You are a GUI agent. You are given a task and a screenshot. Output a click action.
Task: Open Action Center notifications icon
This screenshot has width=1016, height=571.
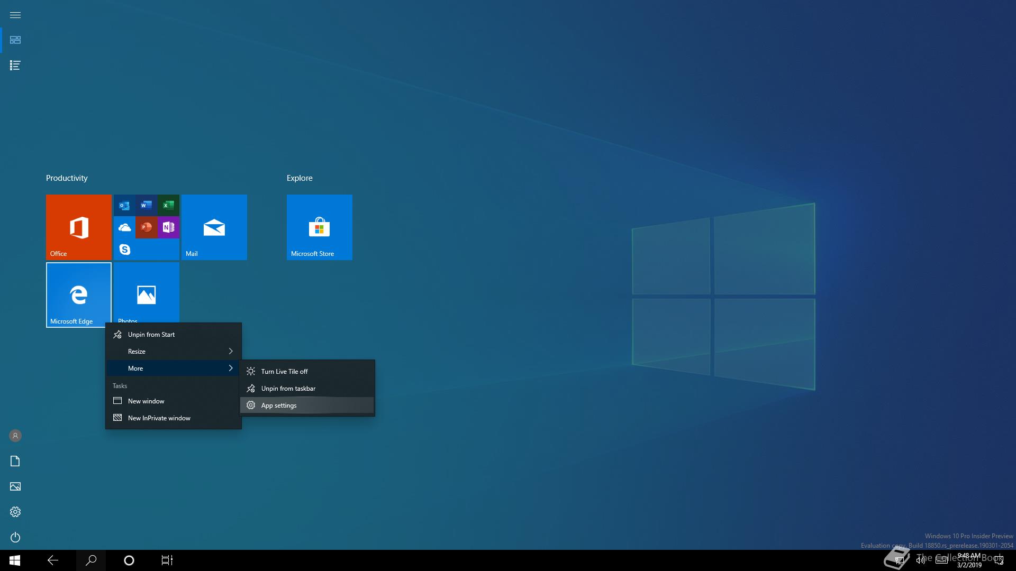click(999, 560)
